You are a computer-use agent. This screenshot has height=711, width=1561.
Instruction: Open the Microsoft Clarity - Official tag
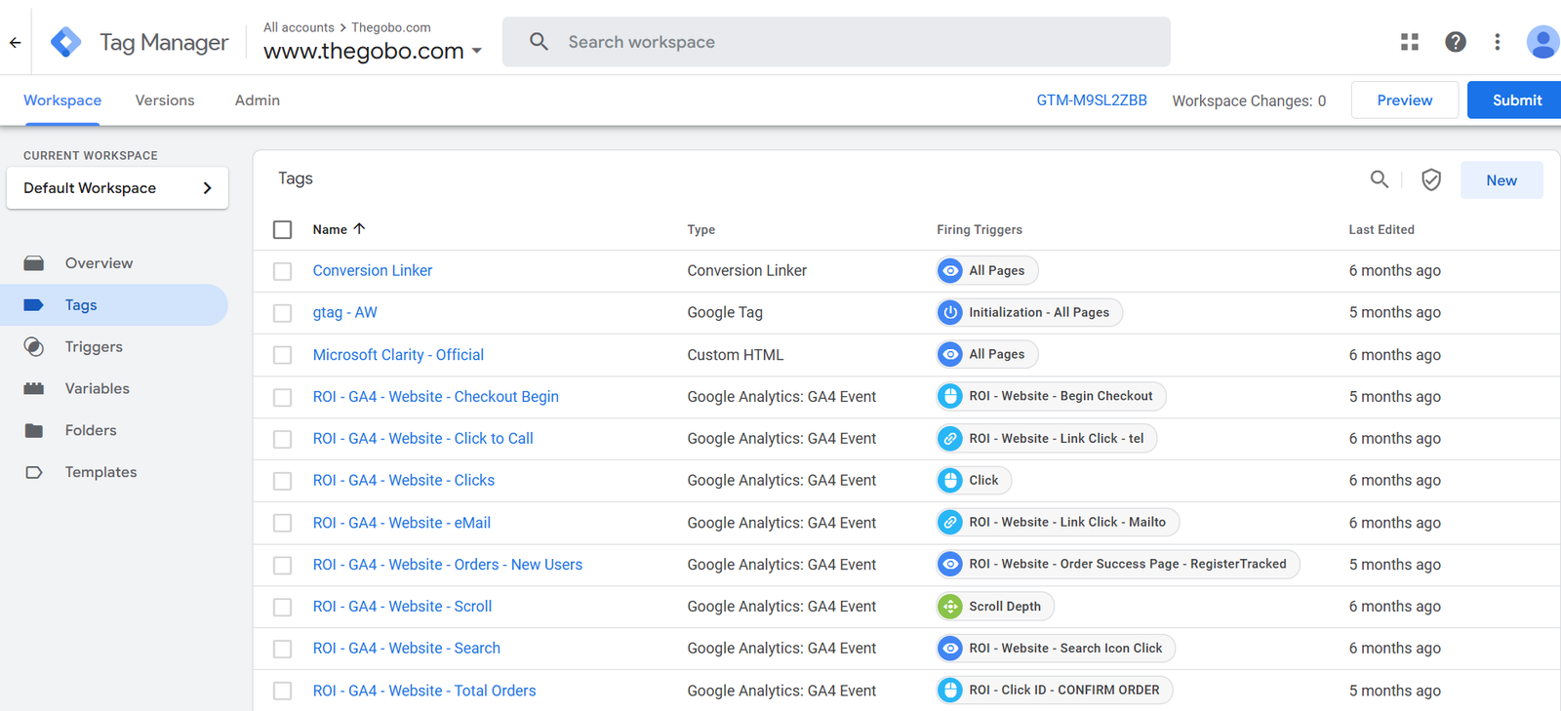click(398, 355)
